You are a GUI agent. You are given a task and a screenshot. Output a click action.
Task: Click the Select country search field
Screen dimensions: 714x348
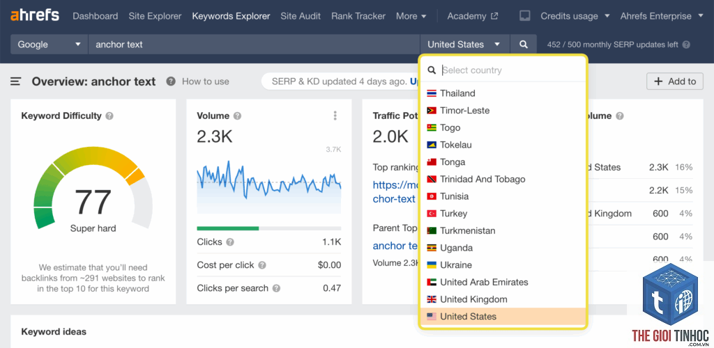[503, 70]
